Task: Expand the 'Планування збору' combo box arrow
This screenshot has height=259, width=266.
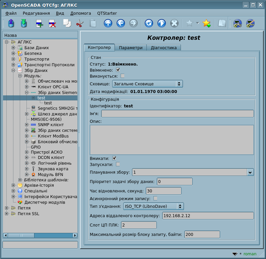Action: click(250, 172)
